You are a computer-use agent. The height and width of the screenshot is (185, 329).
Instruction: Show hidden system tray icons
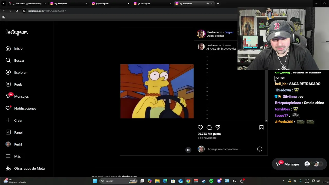coord(284,181)
